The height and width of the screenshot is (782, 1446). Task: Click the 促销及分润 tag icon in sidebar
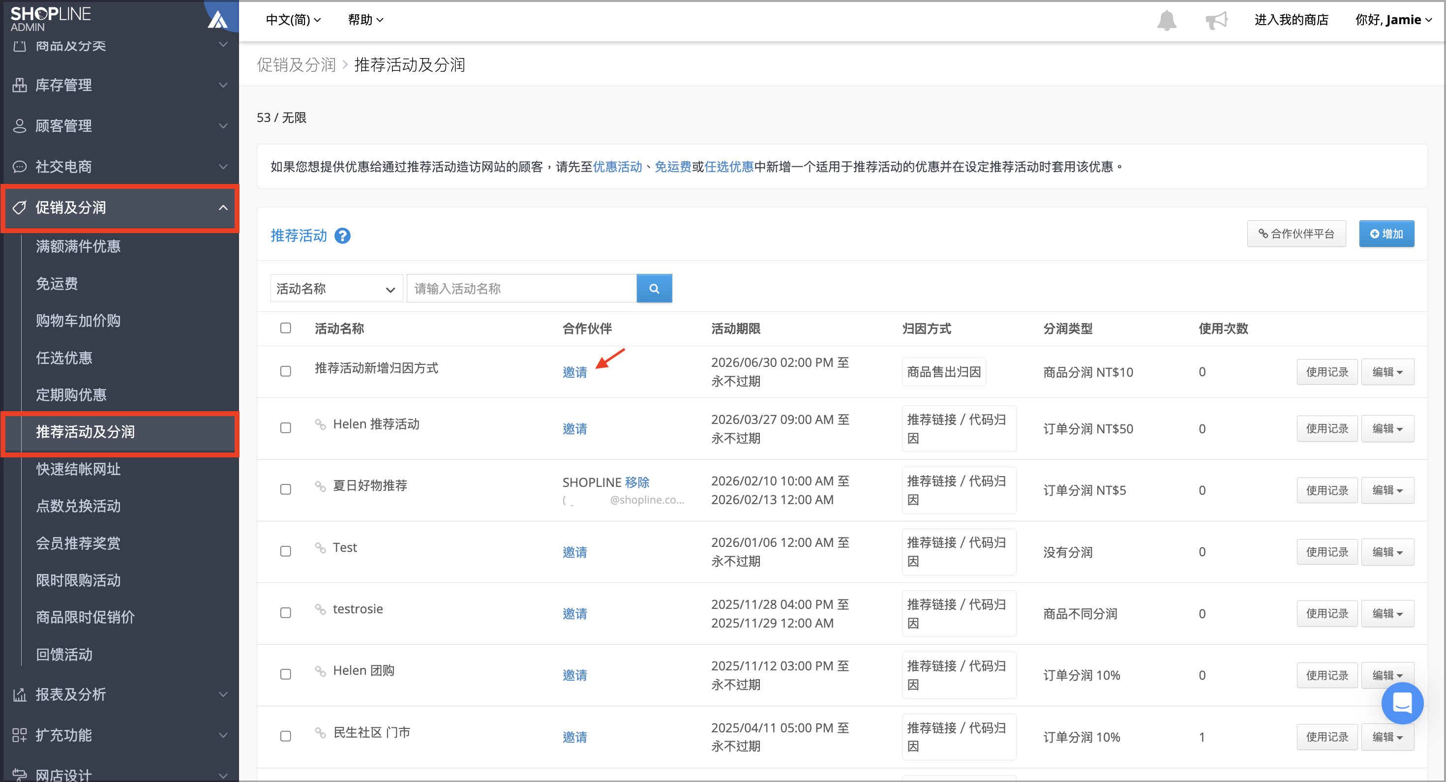tap(20, 208)
